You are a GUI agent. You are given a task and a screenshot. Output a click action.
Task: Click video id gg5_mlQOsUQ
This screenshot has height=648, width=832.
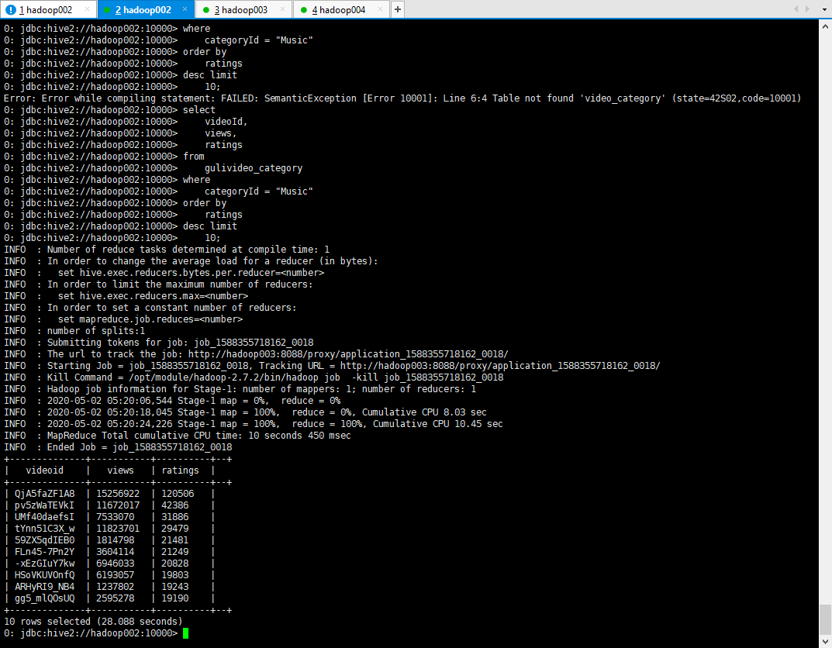click(44, 598)
